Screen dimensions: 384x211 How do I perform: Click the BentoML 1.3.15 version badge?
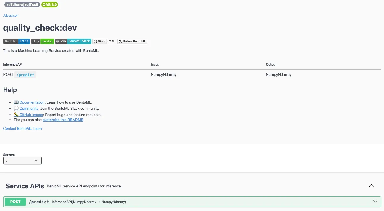tap(17, 41)
